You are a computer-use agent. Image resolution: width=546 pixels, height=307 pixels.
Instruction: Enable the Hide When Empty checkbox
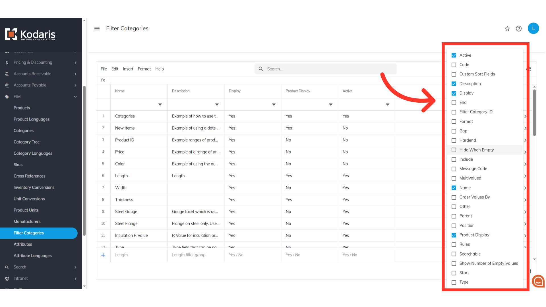pos(454,150)
